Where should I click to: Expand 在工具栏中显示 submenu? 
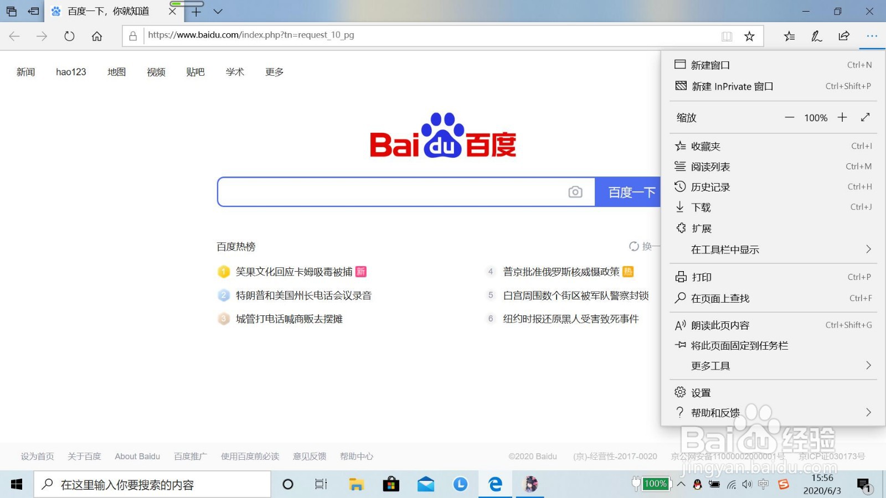point(773,250)
